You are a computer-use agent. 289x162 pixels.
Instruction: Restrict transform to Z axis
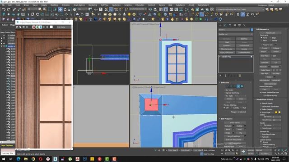(247, 14)
